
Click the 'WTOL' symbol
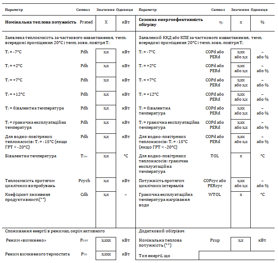click(x=215, y=195)
